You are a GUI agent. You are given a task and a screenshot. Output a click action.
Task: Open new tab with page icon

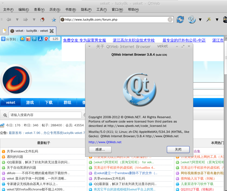tap(4, 31)
